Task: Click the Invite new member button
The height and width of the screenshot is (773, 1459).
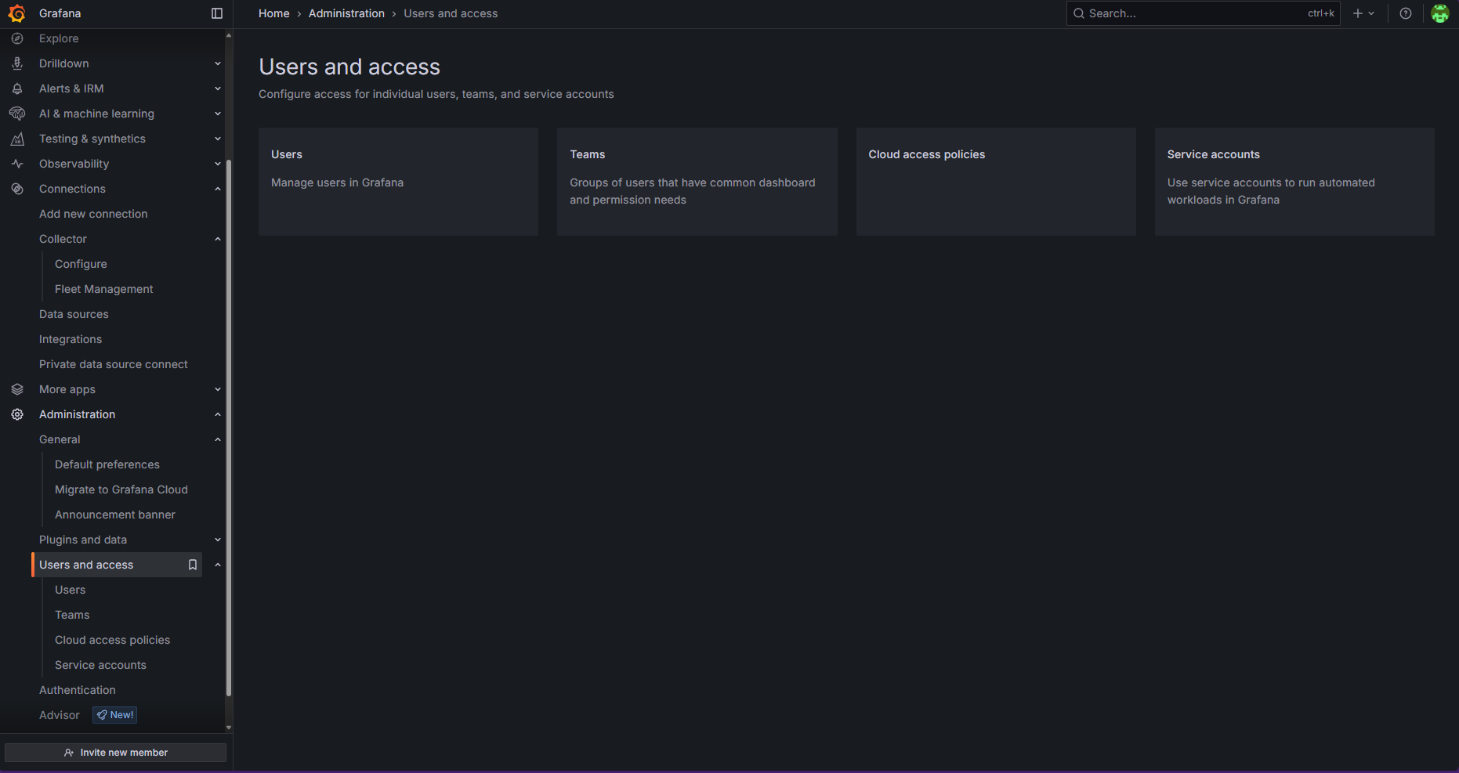Action: (x=116, y=753)
